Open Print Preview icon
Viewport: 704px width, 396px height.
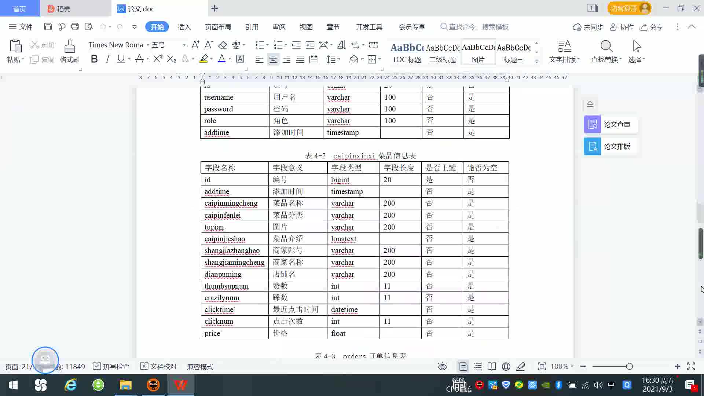[x=89, y=27]
